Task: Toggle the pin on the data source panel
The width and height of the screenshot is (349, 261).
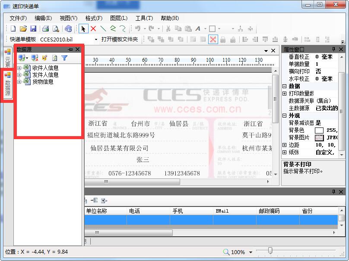Action: tap(71, 49)
